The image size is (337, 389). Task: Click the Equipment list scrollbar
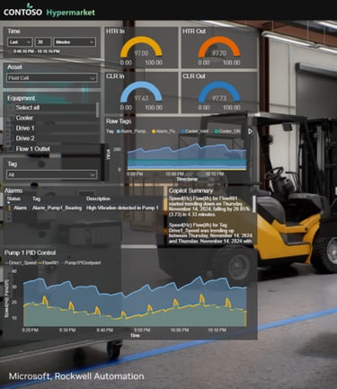[97, 111]
